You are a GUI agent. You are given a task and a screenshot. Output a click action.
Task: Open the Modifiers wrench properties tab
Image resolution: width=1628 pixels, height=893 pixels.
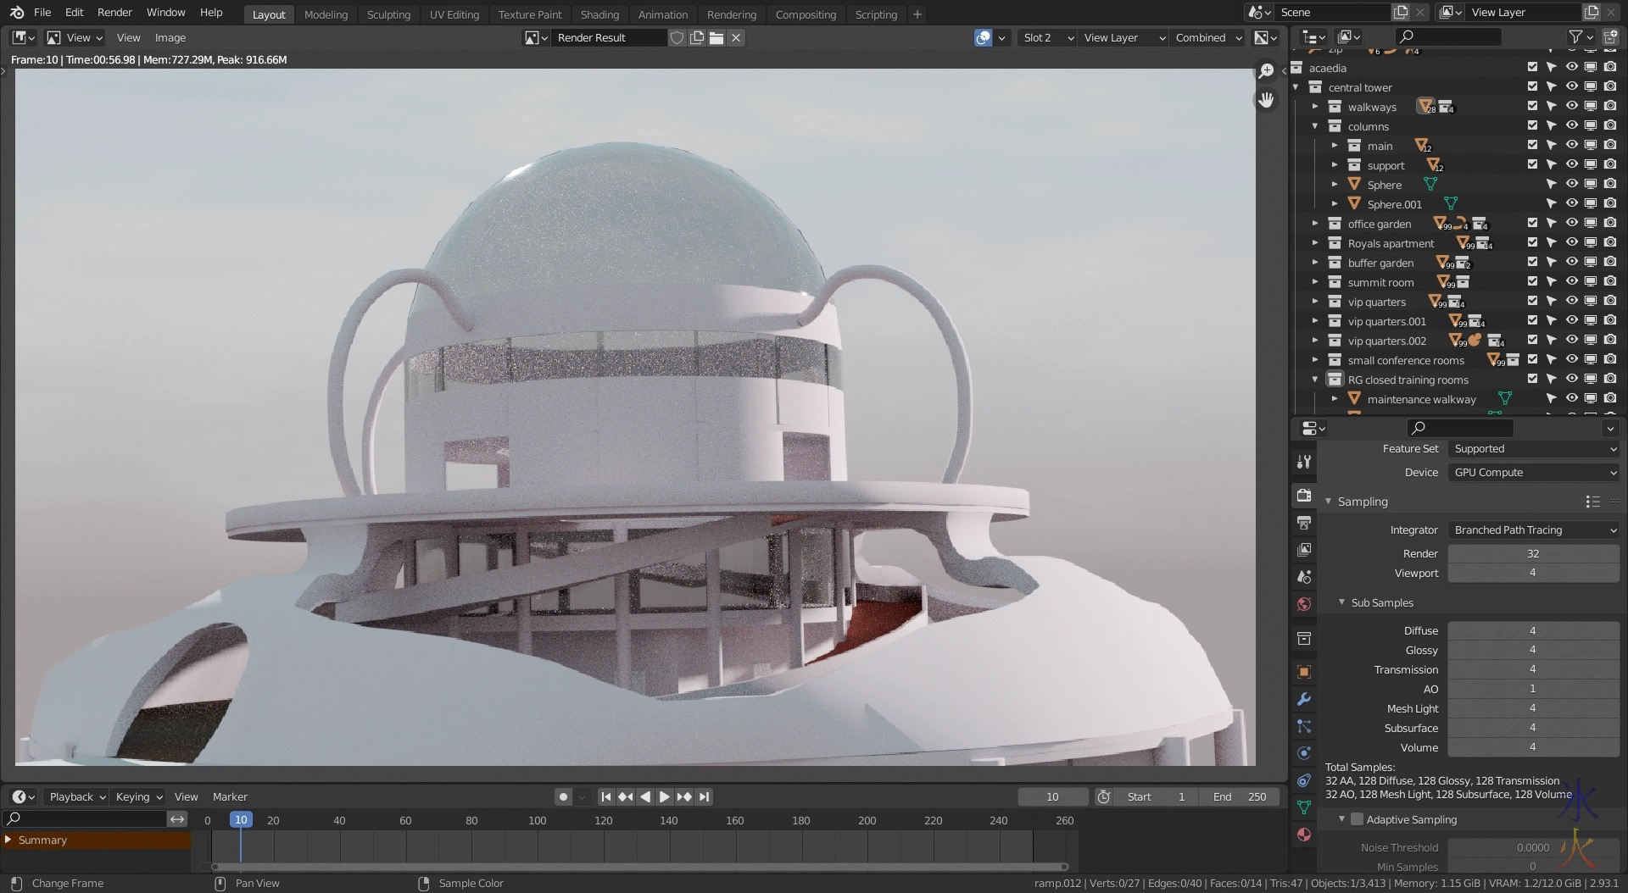[x=1304, y=699]
